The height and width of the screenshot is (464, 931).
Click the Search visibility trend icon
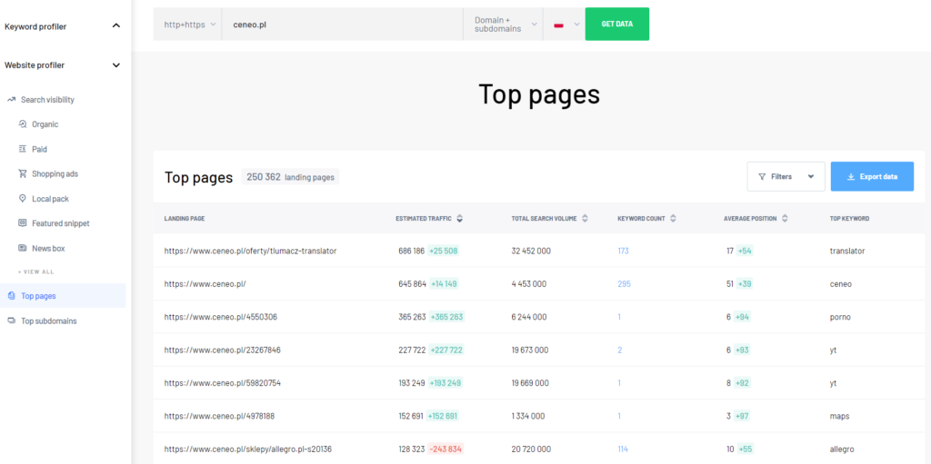11,100
